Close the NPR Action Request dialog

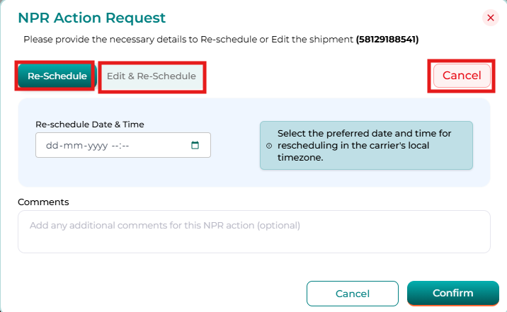[489, 18]
